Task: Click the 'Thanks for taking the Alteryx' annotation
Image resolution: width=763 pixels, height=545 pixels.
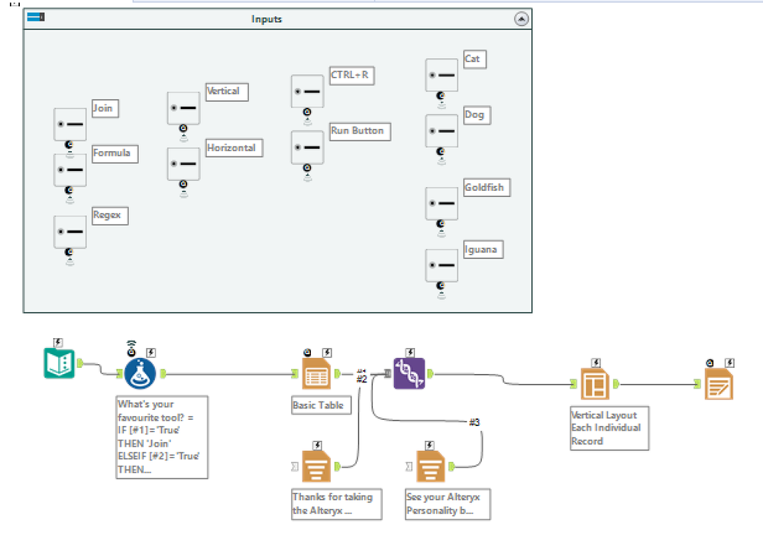Action: coord(336,504)
